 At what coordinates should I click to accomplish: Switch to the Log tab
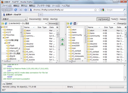(4, 84)
